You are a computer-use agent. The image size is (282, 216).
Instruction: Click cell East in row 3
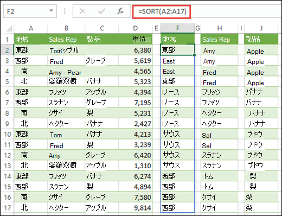177,61
